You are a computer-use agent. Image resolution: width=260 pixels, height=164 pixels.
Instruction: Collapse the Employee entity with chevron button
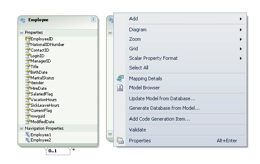(93, 20)
